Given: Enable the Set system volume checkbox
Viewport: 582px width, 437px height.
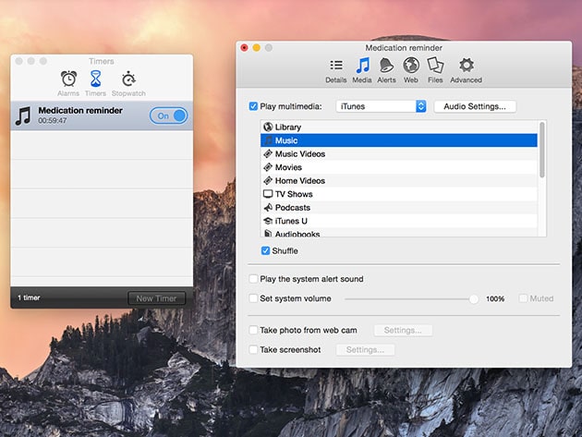Looking at the screenshot, I should pyautogui.click(x=253, y=298).
